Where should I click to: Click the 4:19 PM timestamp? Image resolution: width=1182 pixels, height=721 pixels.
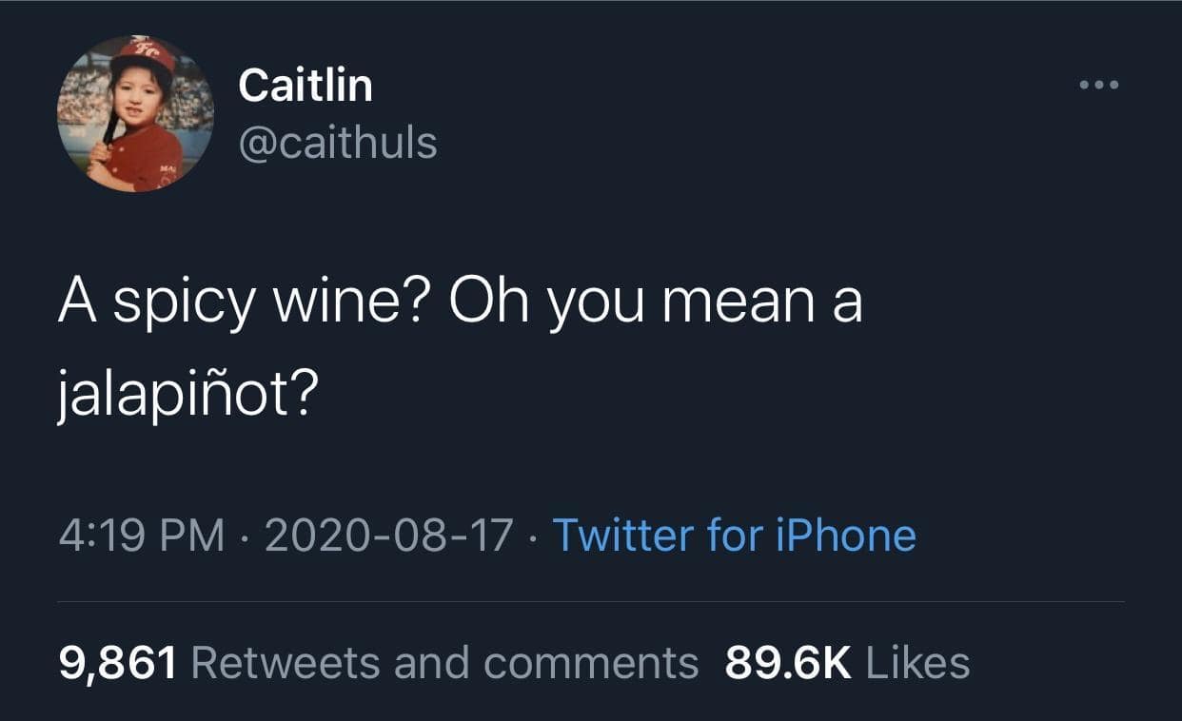[x=142, y=535]
